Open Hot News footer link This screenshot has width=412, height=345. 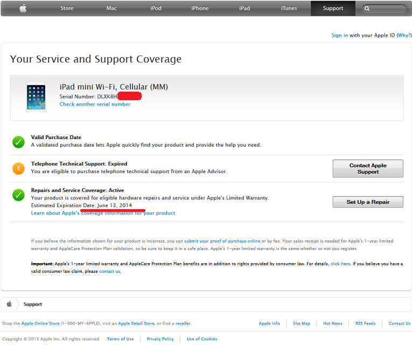[333, 323]
